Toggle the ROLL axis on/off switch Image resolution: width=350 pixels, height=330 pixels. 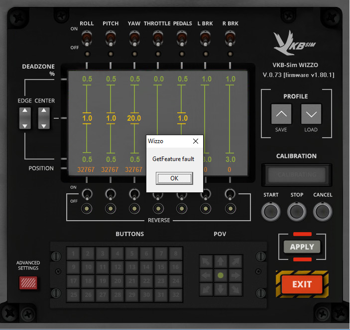click(87, 38)
